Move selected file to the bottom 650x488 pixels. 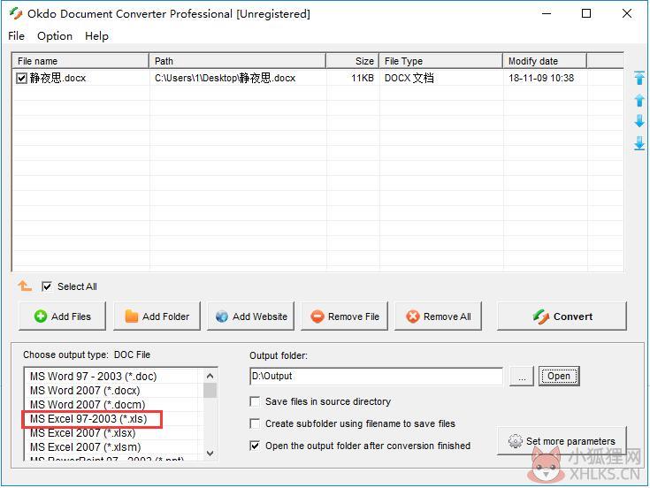pos(639,143)
